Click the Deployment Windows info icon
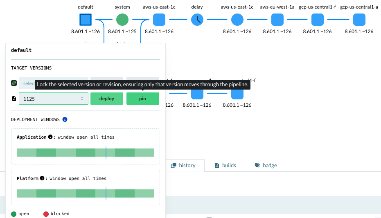This screenshot has width=381, height=218. point(65,120)
